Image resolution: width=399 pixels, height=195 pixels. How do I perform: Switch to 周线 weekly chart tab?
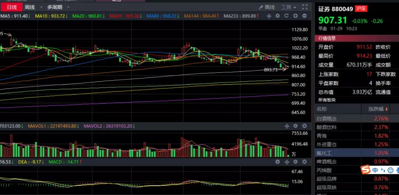(x=30, y=7)
